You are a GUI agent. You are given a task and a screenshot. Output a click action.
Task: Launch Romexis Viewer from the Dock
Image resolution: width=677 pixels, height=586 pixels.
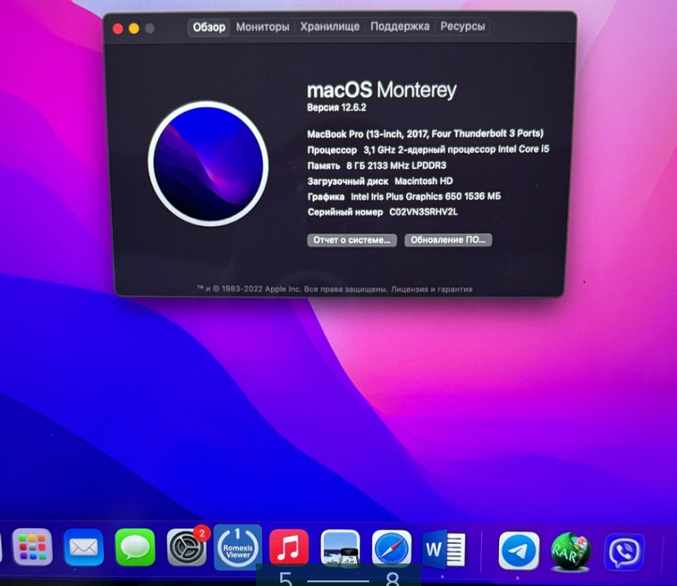236,549
